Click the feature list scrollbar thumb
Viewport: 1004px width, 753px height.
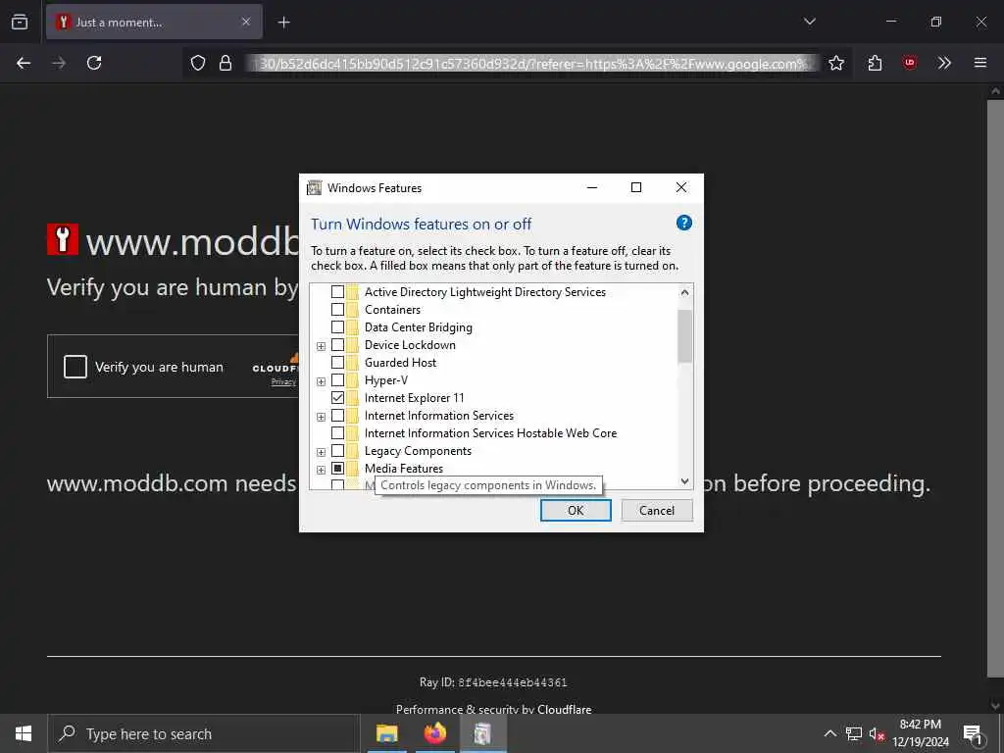click(684, 336)
